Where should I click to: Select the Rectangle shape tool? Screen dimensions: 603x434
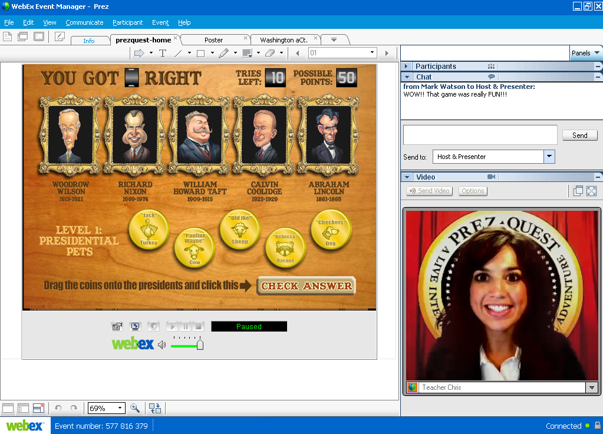[x=201, y=54]
